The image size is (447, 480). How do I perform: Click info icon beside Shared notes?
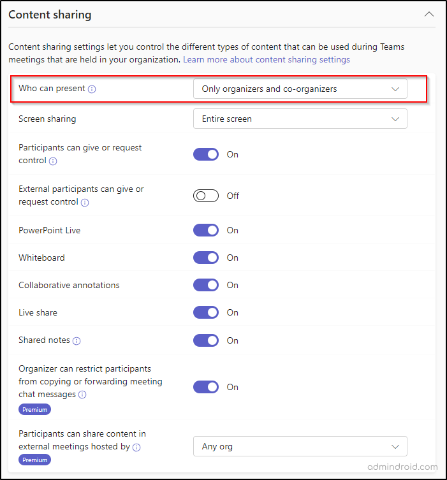(x=77, y=341)
